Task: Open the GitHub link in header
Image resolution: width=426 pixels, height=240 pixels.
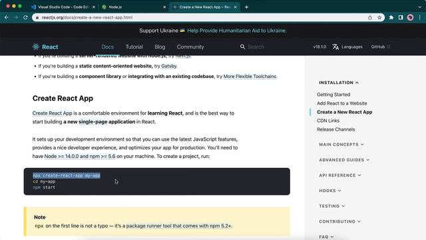Action: click(380, 47)
